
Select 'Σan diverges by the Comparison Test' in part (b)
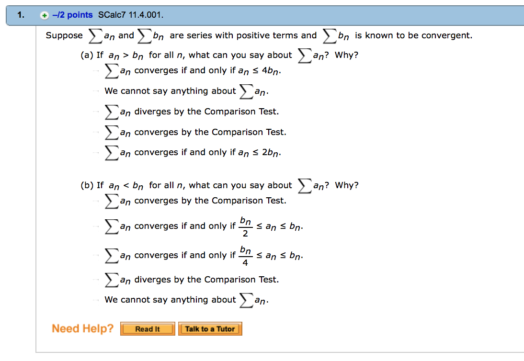tap(95, 280)
